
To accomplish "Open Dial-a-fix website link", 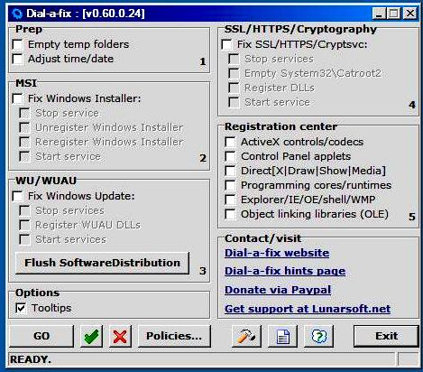I will coord(277,253).
